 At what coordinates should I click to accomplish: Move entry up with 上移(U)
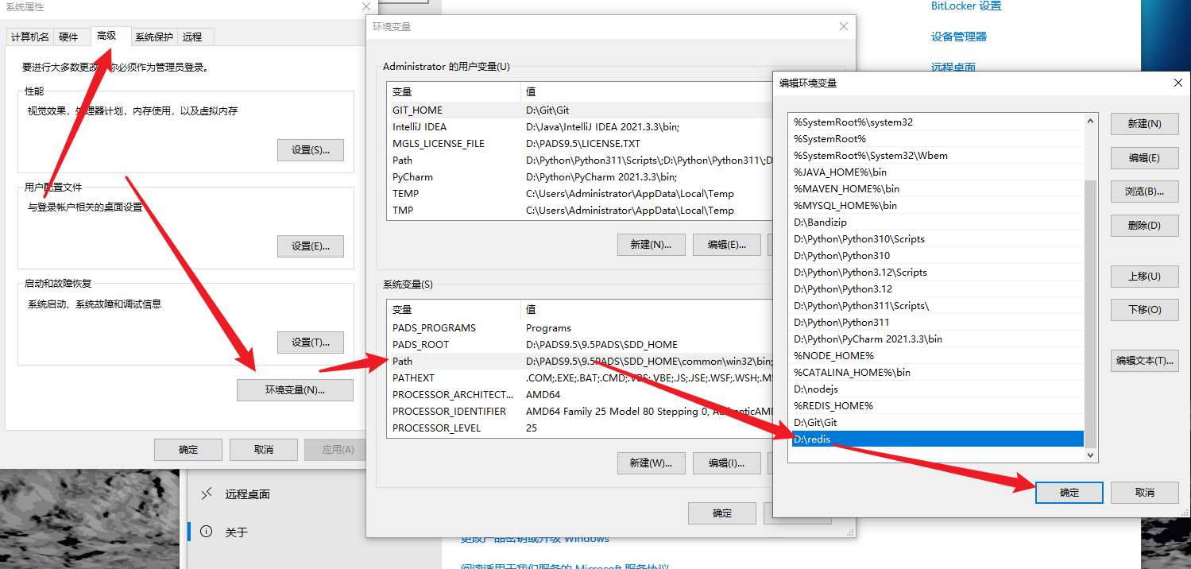(1144, 277)
